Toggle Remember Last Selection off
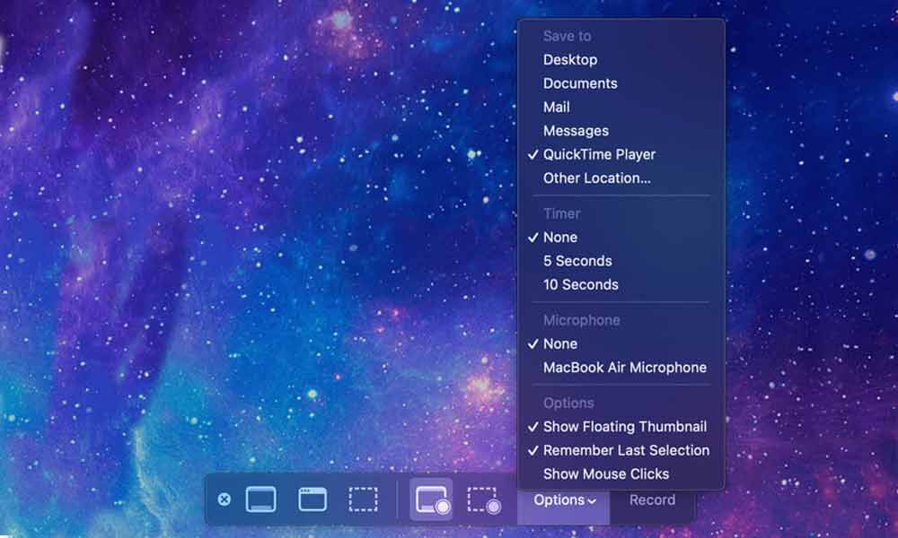Viewport: 898px width, 538px height. coord(626,450)
